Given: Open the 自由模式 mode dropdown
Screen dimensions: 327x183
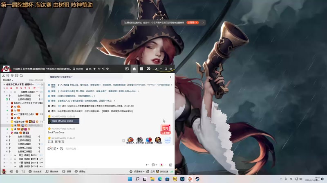Looking at the screenshot, I should (8, 80).
